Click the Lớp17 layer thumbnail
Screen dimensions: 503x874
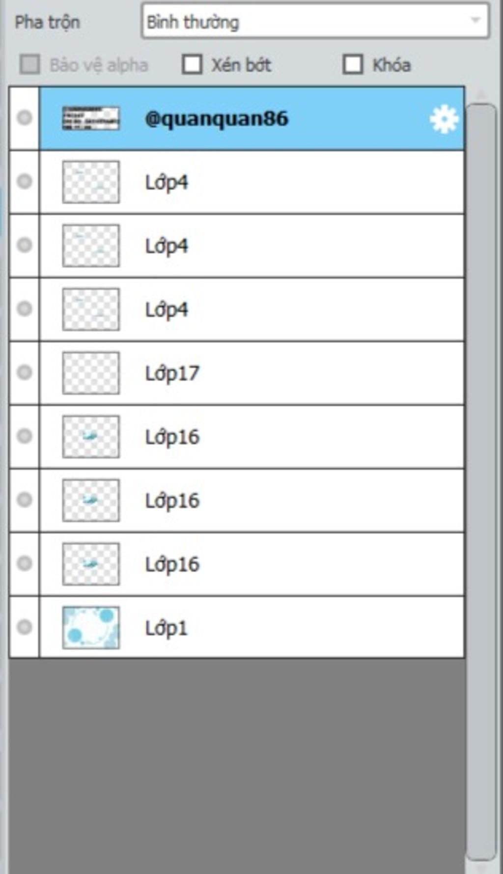pos(91,373)
